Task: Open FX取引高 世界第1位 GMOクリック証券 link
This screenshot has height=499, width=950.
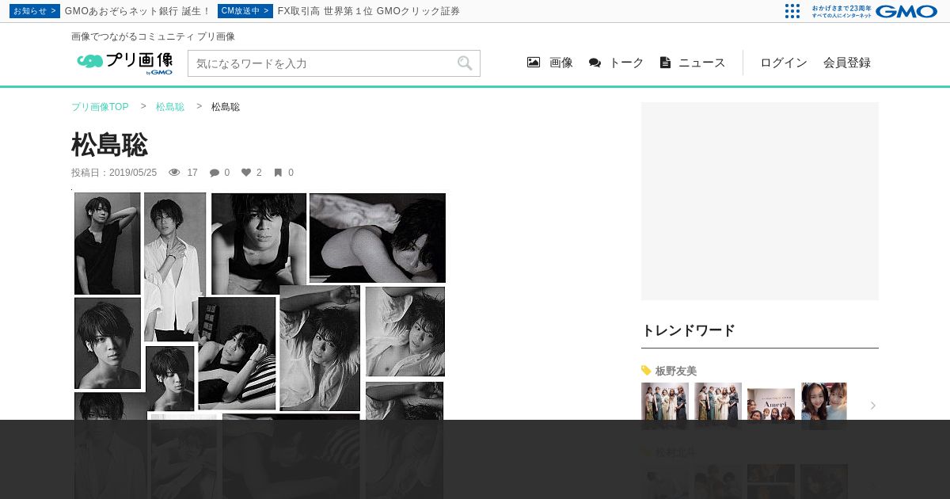Action: click(369, 11)
